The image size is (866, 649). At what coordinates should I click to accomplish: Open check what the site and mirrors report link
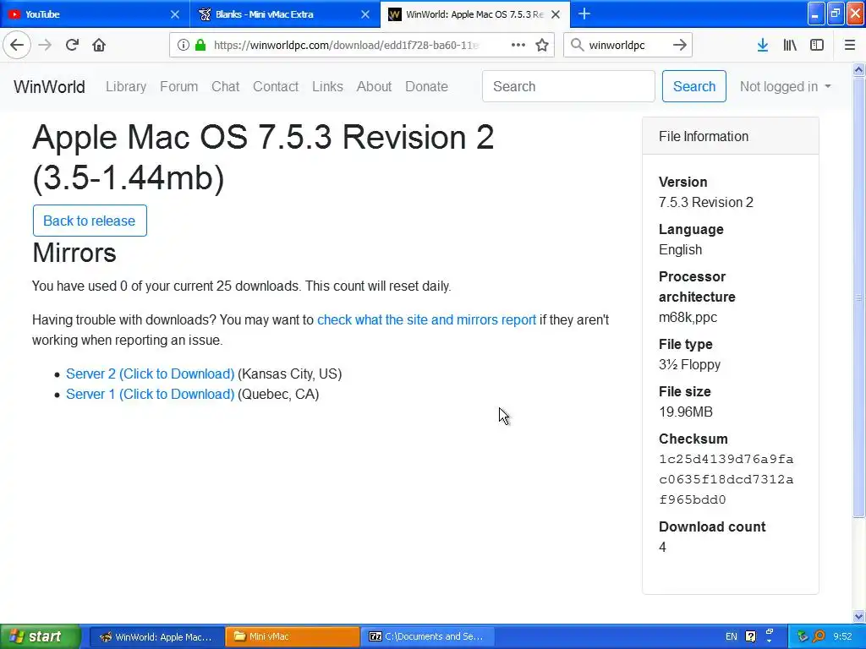tap(426, 319)
